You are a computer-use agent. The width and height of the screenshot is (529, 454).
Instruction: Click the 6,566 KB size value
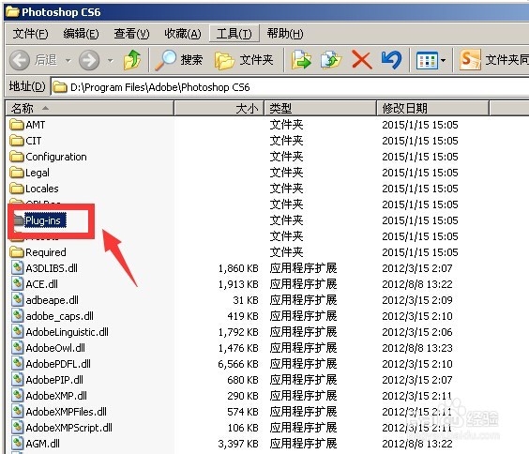point(238,364)
